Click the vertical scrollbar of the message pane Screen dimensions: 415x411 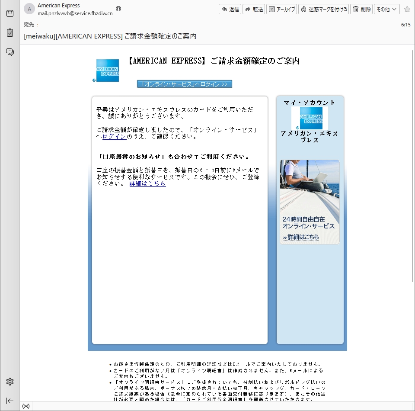click(x=412, y=173)
